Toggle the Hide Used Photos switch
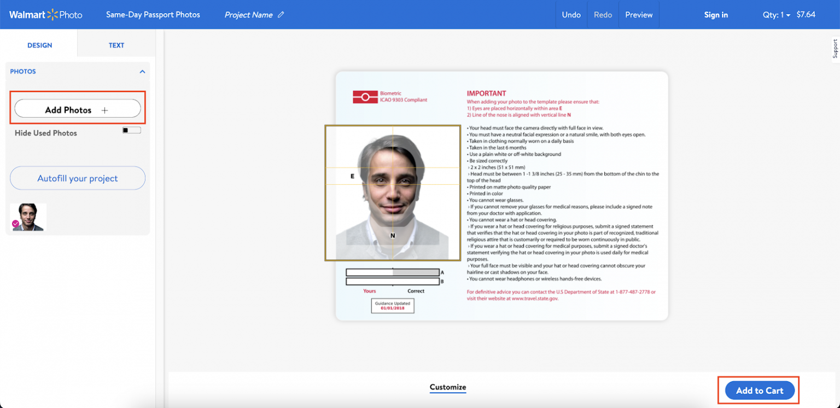The width and height of the screenshot is (840, 408). 131,130
